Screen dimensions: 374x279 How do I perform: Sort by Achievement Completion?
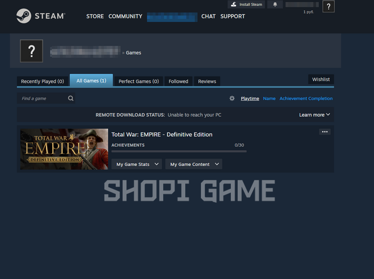pyautogui.click(x=306, y=99)
